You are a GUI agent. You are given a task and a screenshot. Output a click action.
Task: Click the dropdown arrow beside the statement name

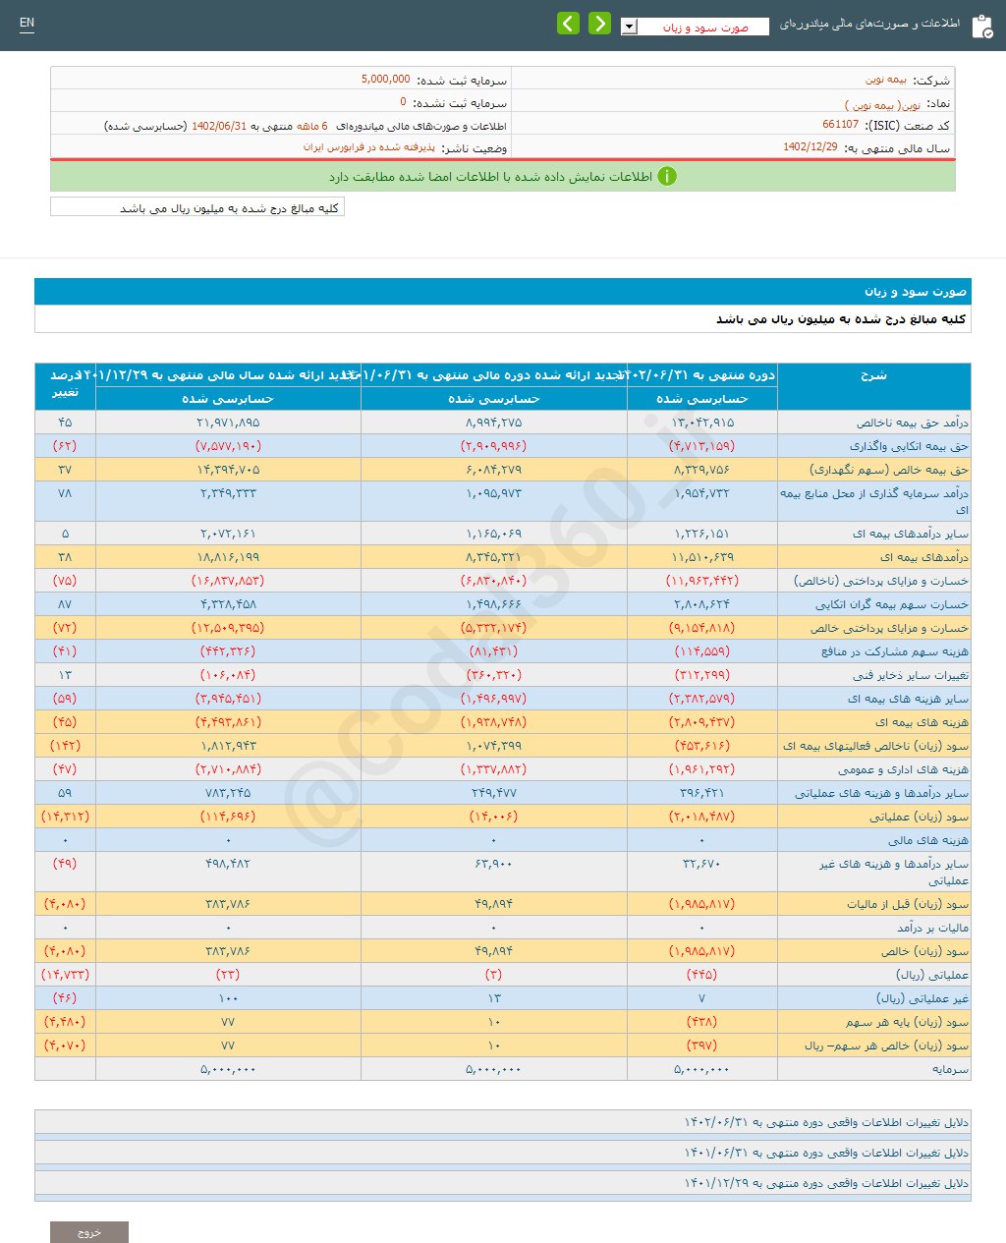point(629,27)
